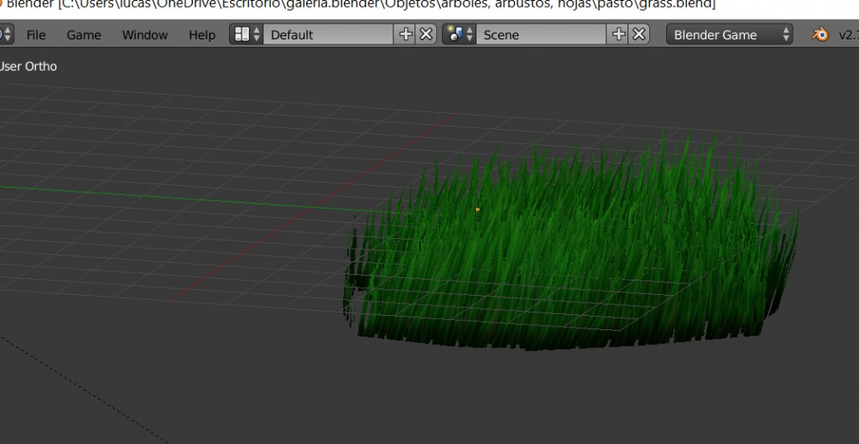Open the File menu
859x444 pixels.
(x=36, y=35)
